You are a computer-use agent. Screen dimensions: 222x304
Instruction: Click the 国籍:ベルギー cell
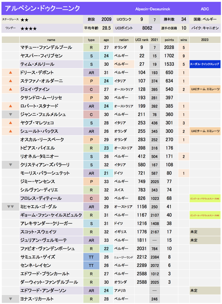point(205,19)
